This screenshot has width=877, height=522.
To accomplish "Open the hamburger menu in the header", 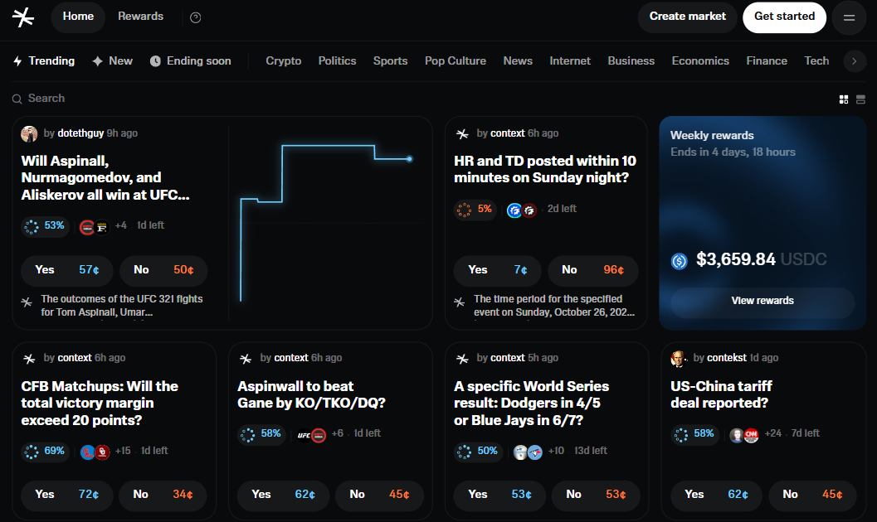I will 849,17.
